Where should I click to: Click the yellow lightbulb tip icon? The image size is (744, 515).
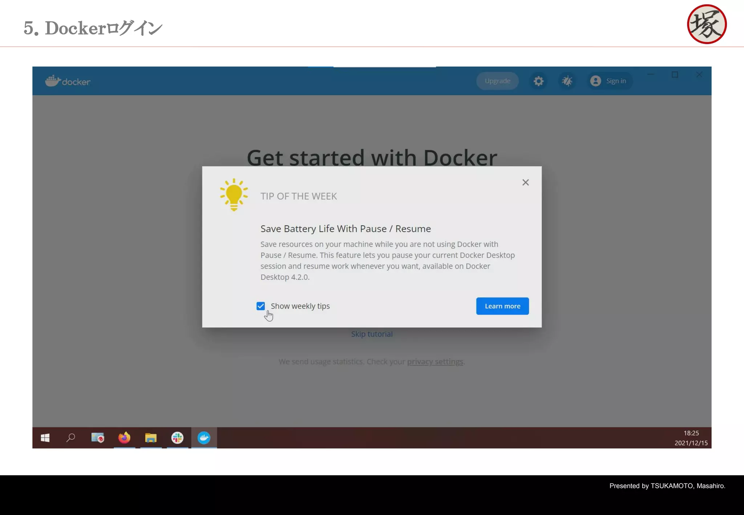tap(234, 195)
